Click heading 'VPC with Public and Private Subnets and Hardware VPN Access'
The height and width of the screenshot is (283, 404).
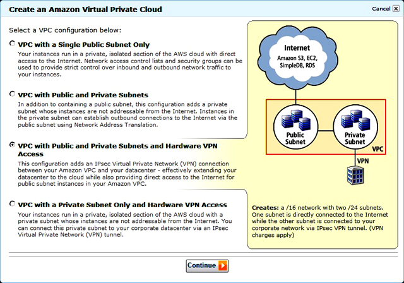pyautogui.click(x=117, y=150)
